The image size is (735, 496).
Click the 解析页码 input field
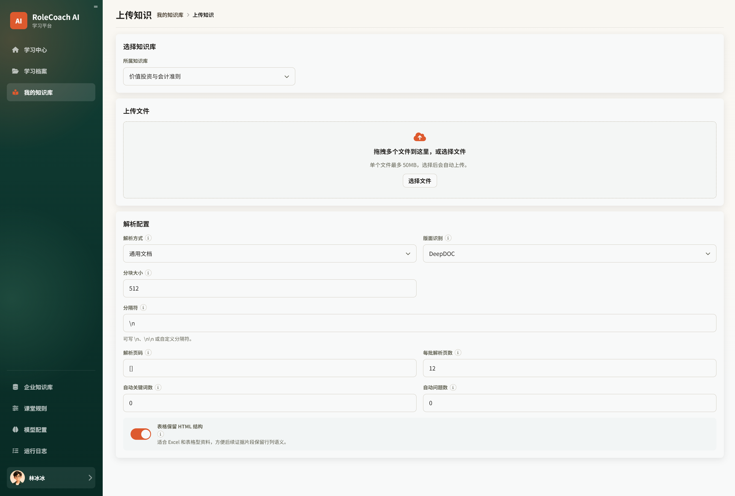tap(270, 368)
